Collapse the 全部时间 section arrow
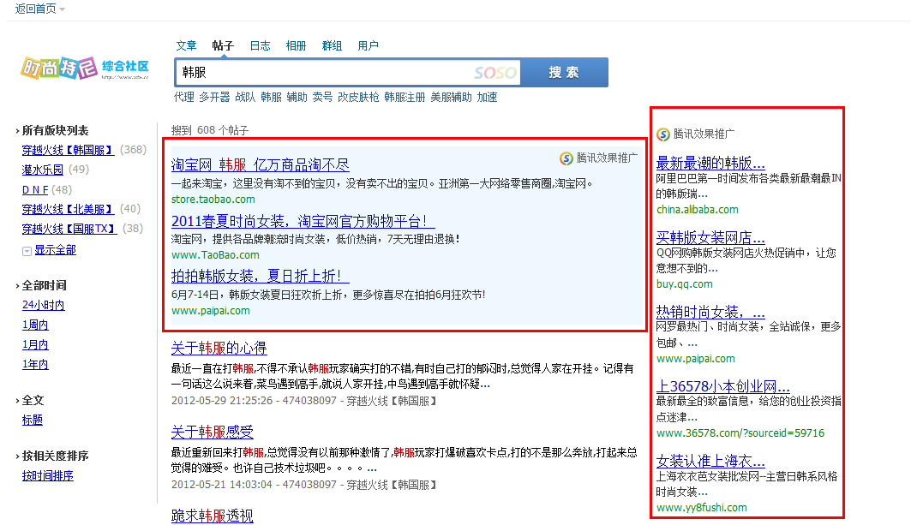The width and height of the screenshot is (911, 525). (x=17, y=286)
